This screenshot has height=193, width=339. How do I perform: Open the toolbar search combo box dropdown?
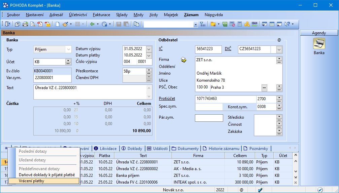[x=196, y=25]
